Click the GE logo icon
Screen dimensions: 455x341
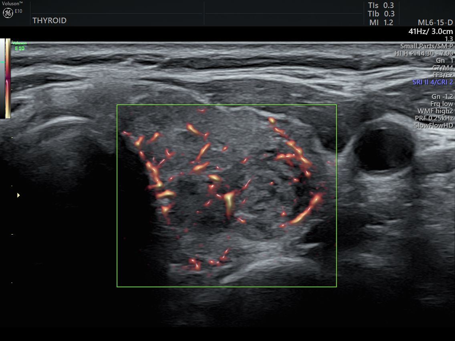[8, 13]
